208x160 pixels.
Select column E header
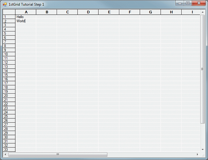(x=109, y=12)
